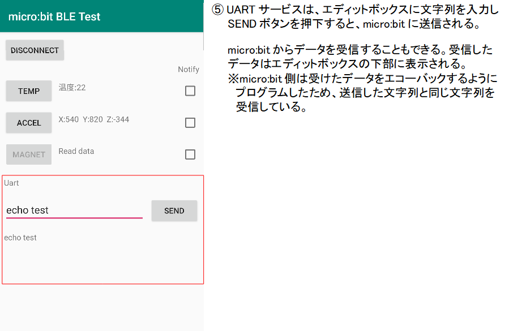
Task: Enable Notify for the TEMP service
Action: coord(190,91)
